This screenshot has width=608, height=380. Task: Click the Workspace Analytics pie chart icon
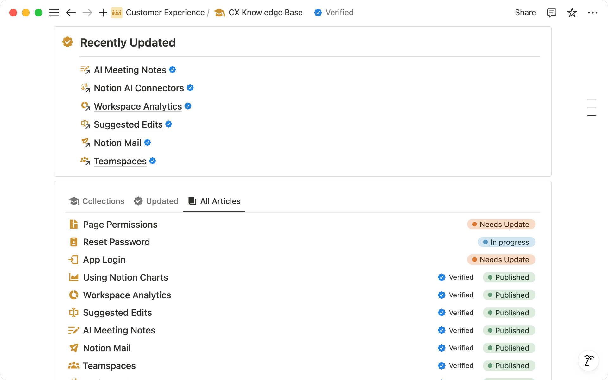85,106
